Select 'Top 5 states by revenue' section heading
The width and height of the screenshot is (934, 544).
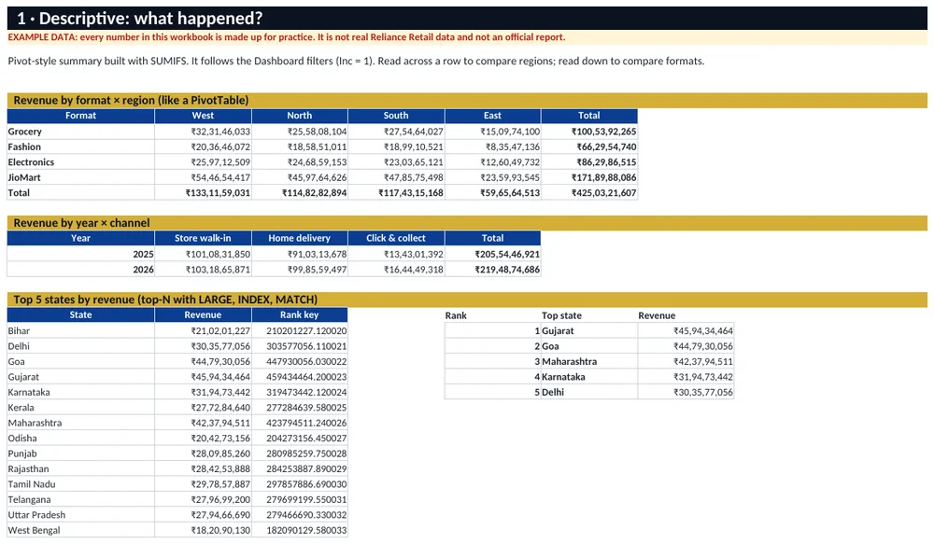[165, 300]
